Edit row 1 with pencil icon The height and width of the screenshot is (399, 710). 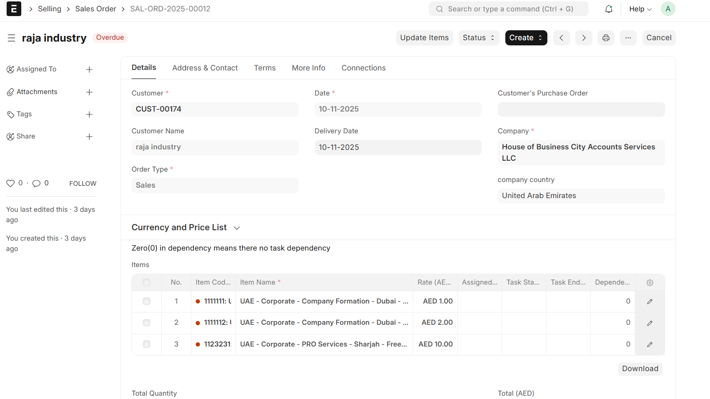(x=650, y=302)
